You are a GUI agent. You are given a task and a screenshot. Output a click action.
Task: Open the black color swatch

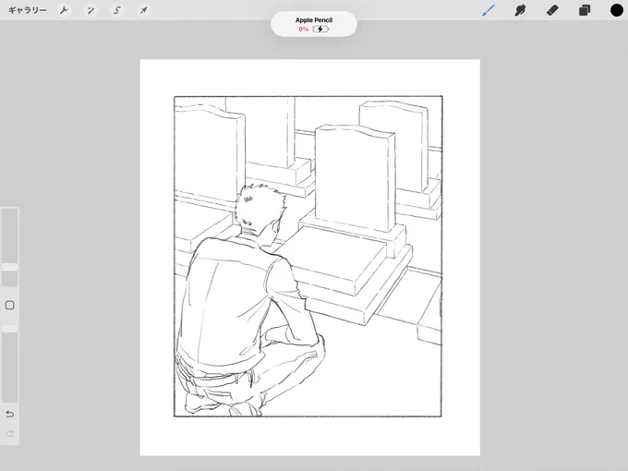[x=616, y=10]
